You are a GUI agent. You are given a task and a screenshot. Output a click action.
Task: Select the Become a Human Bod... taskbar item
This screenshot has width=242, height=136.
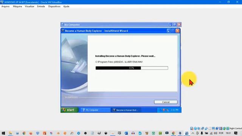click(x=126, y=110)
